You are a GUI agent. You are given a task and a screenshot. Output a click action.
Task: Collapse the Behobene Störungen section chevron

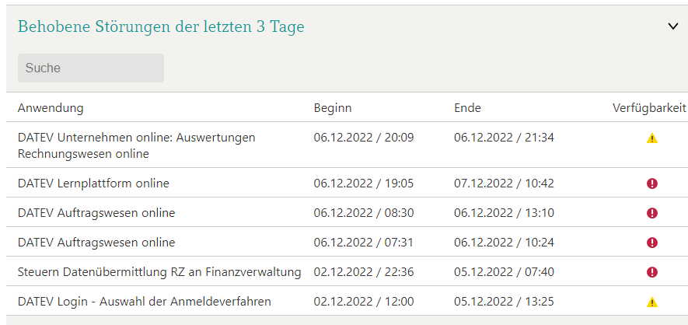point(672,26)
